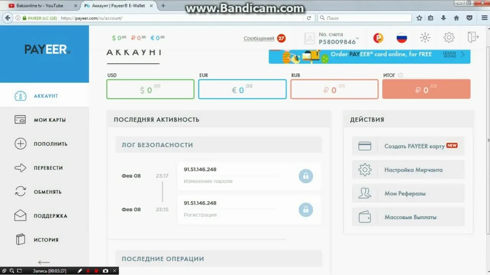Click the Обменять circular arrows icon

point(20,191)
